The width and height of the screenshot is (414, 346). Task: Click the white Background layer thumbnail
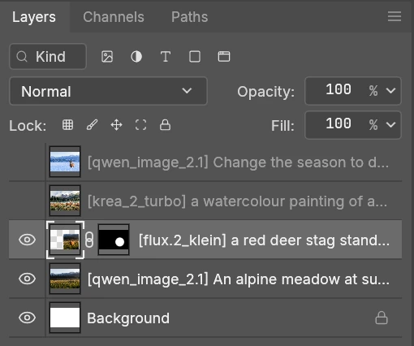click(x=65, y=318)
